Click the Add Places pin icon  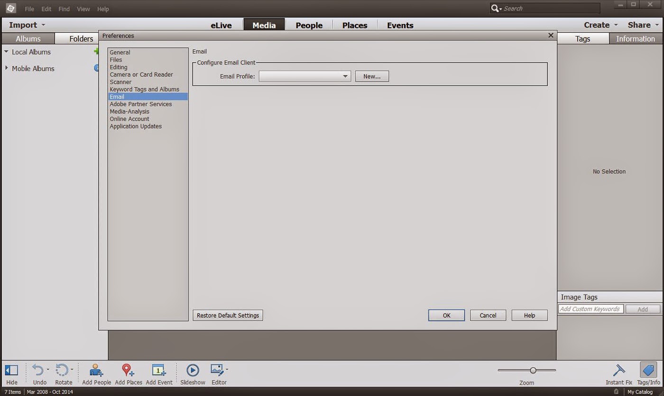(128, 370)
